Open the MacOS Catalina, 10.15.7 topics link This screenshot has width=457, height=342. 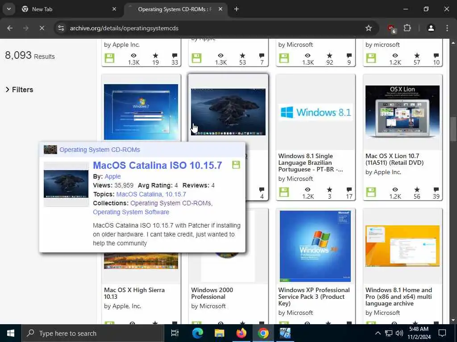[x=151, y=194]
